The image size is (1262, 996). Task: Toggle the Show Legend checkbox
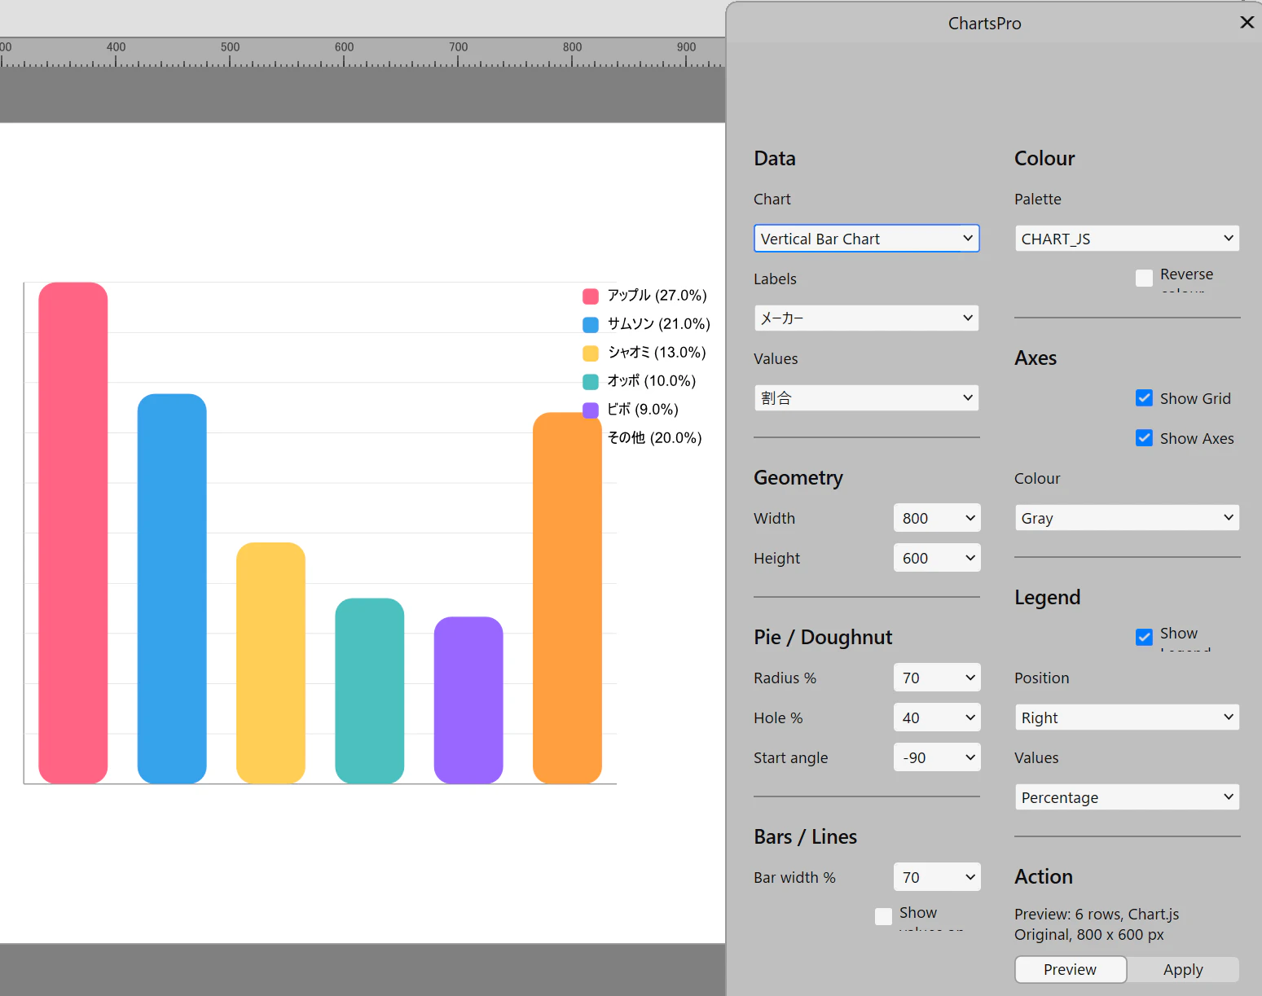pos(1144,638)
